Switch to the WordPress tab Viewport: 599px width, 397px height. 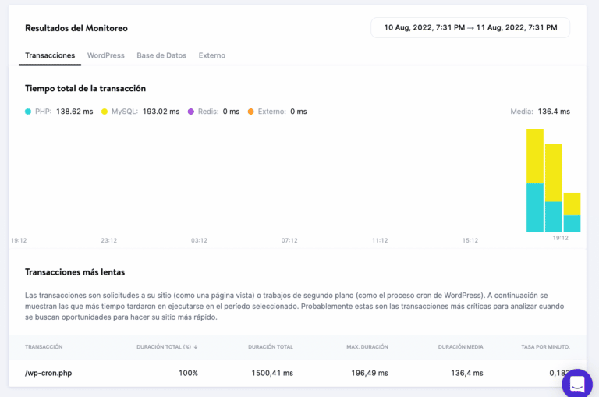[x=105, y=55]
